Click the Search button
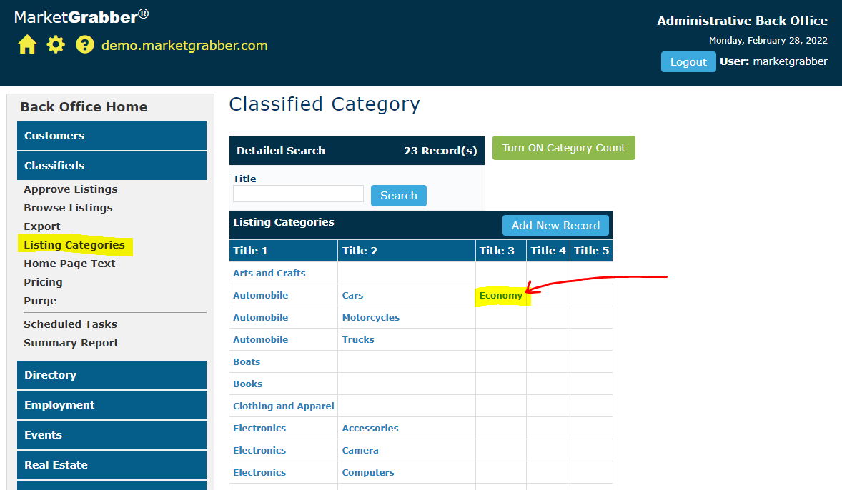The image size is (842, 490). pos(398,196)
